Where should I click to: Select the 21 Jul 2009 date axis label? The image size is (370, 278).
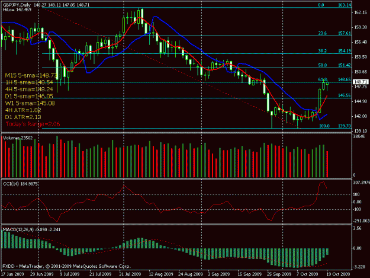click(x=100, y=274)
